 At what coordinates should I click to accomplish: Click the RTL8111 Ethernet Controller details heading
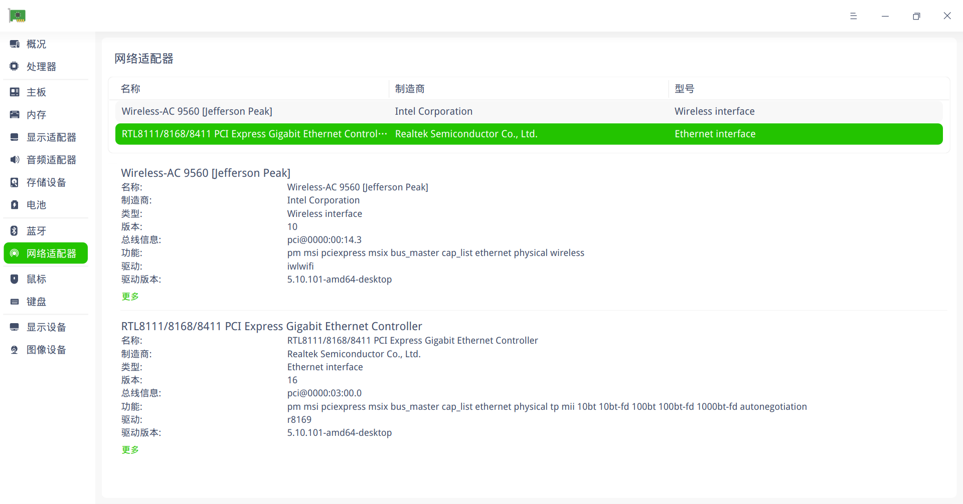271,326
